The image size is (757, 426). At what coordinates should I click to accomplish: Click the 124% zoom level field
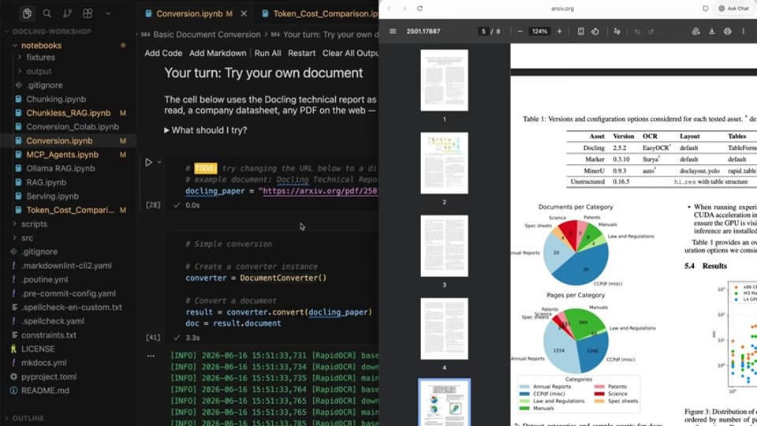click(539, 32)
